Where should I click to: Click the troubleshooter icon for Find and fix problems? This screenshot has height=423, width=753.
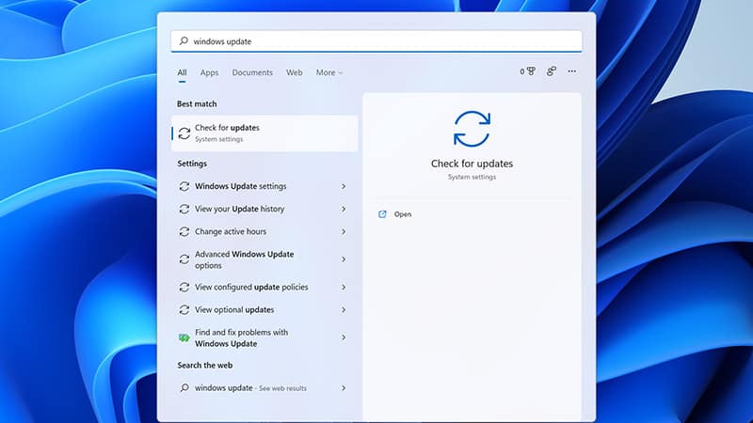184,337
